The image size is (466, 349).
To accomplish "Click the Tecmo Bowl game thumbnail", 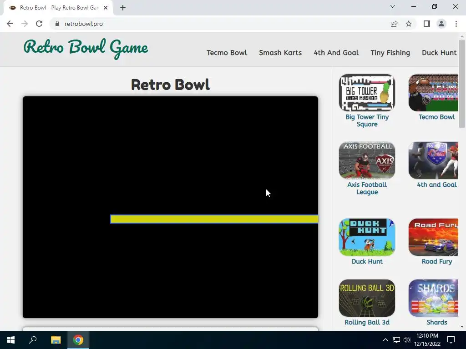I will pos(434,93).
